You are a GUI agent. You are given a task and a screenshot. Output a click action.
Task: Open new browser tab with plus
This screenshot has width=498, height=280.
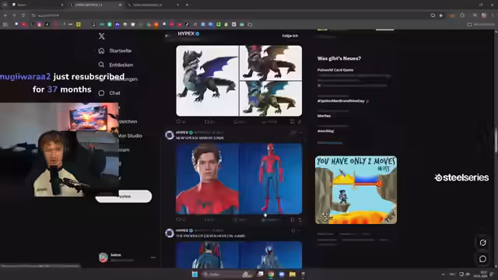187,5
